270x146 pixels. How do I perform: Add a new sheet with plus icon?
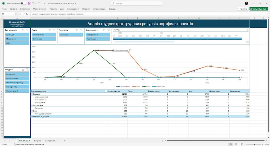tap(65, 141)
